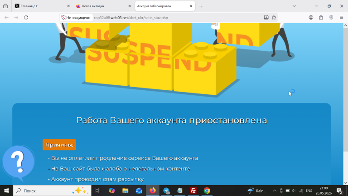This screenshot has width=348, height=196.
Task: Click the insecure-connection shield icon in address bar
Action: (63, 18)
